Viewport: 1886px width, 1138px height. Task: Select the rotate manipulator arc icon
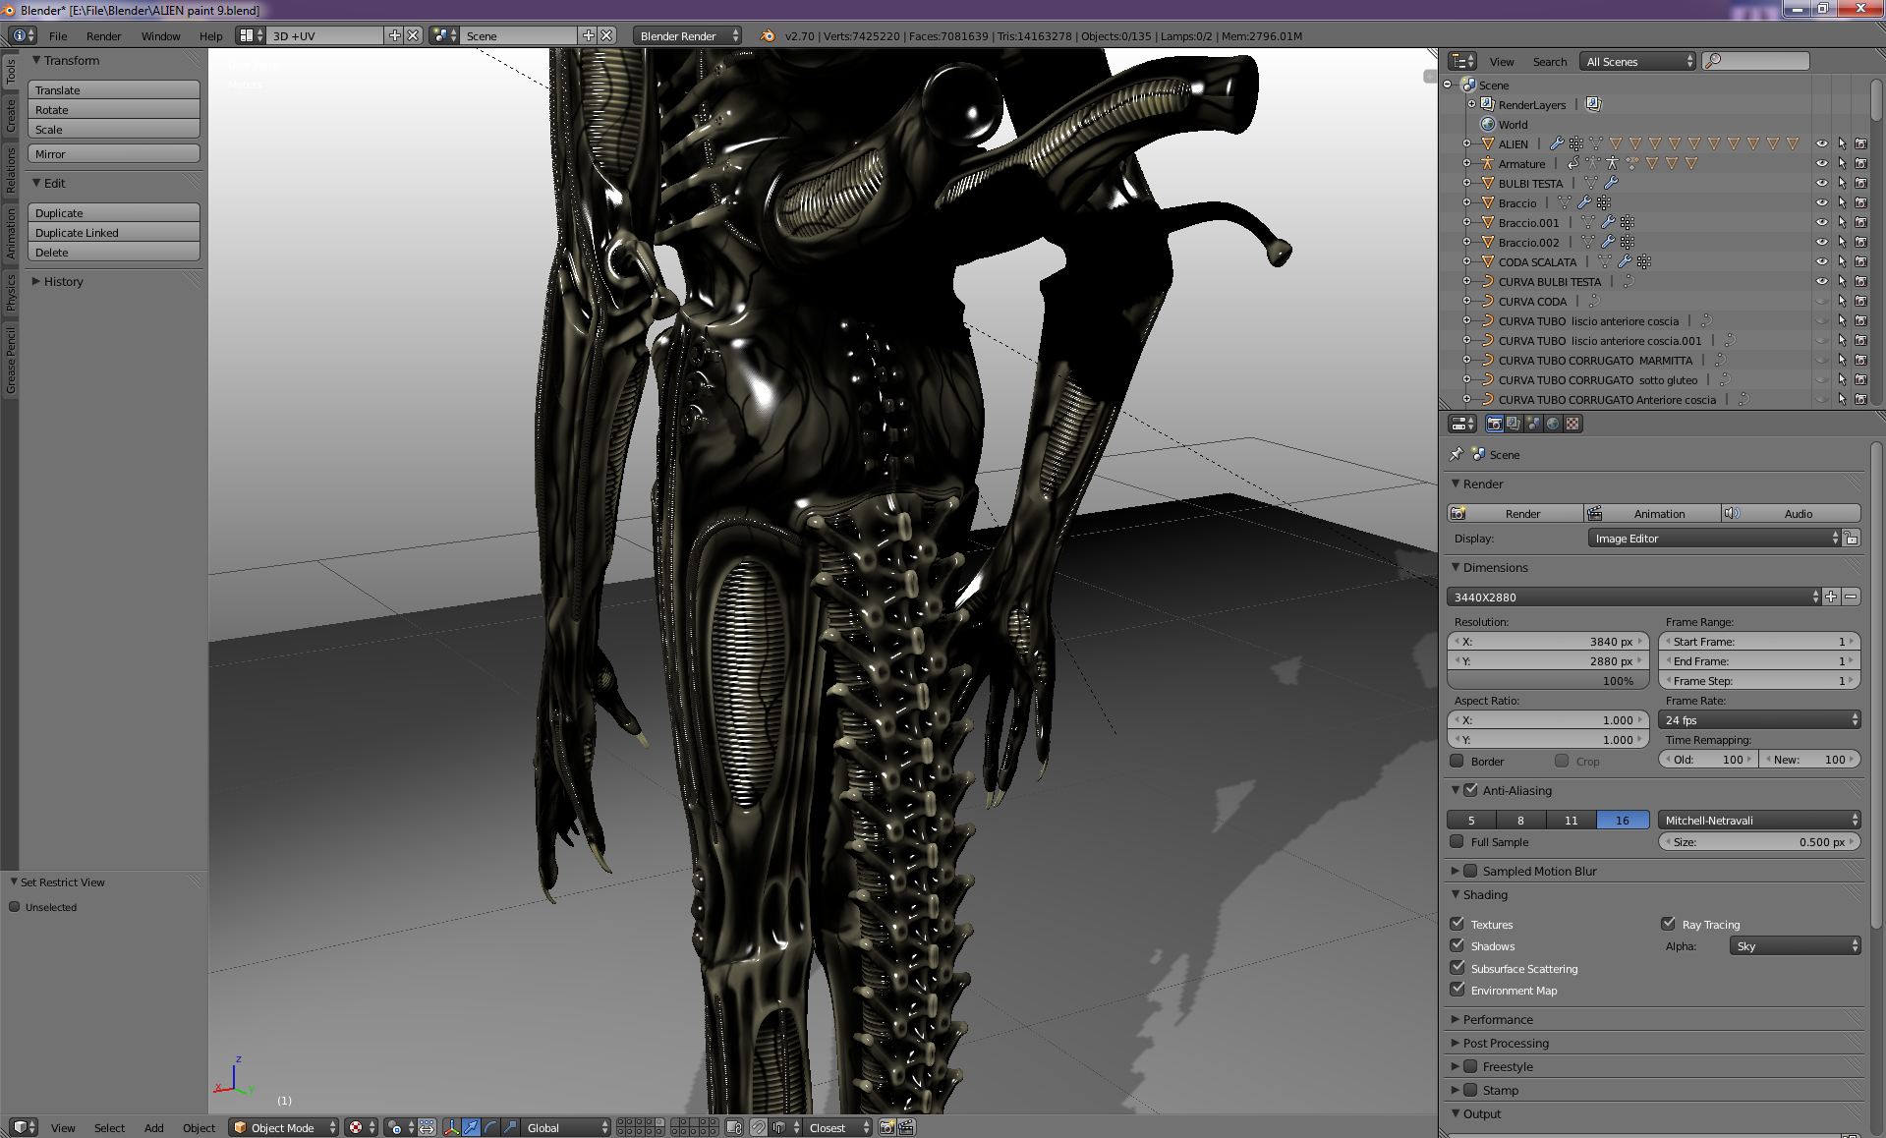490,1127
